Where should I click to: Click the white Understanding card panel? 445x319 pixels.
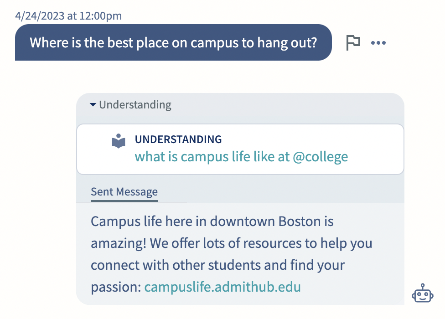tap(240, 149)
